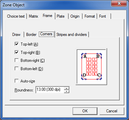Switch to the Choice text tab

tap(16, 16)
